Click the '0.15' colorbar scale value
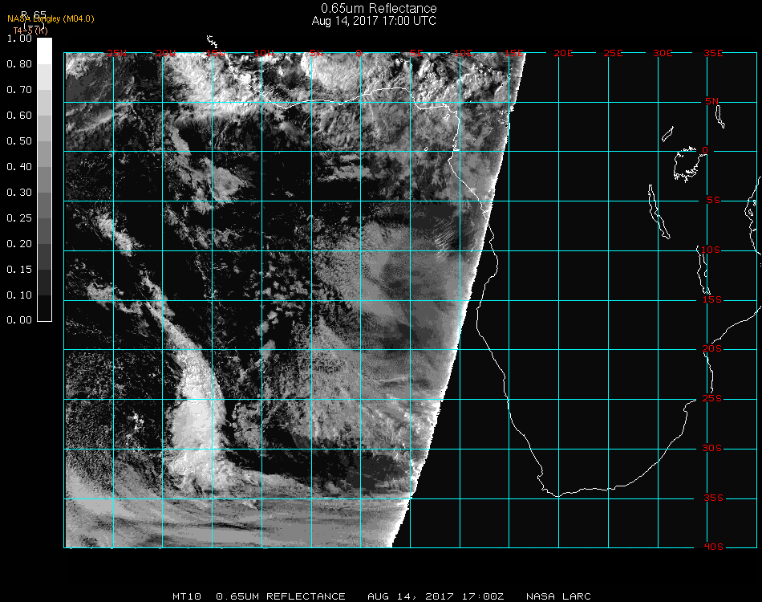Viewport: 762px width, 602px height. (19, 270)
